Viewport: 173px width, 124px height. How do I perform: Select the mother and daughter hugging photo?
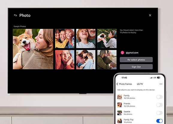point(86,60)
